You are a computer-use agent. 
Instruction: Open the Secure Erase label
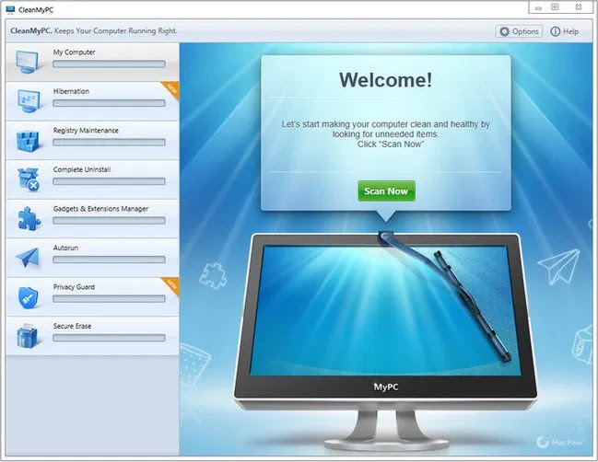click(x=72, y=327)
